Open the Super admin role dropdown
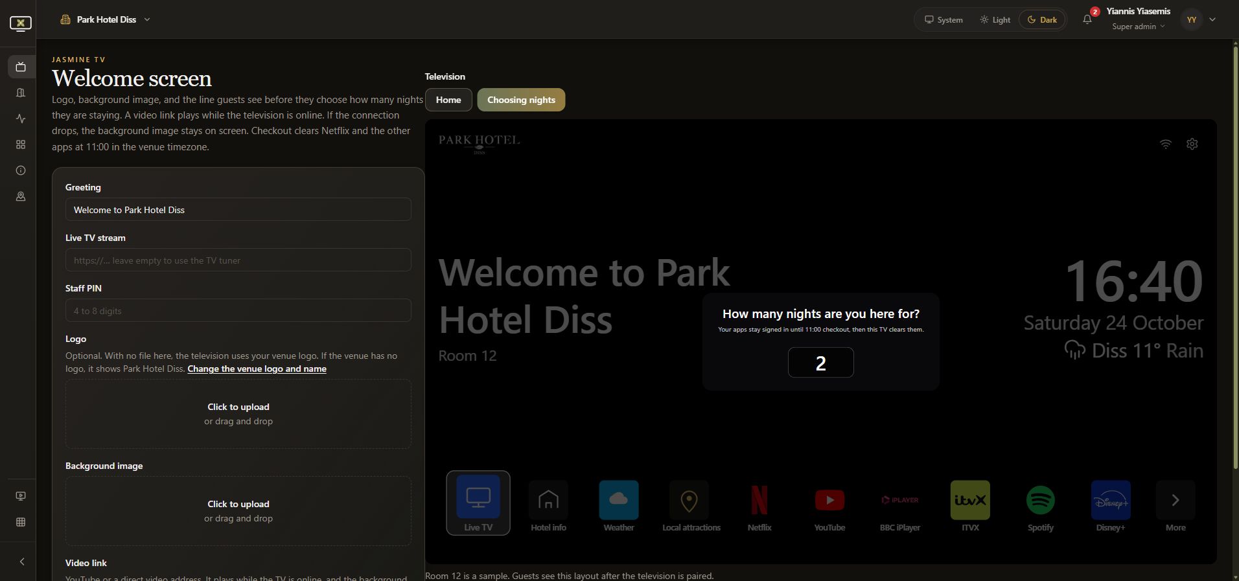This screenshot has height=581, width=1239. pyautogui.click(x=1139, y=27)
